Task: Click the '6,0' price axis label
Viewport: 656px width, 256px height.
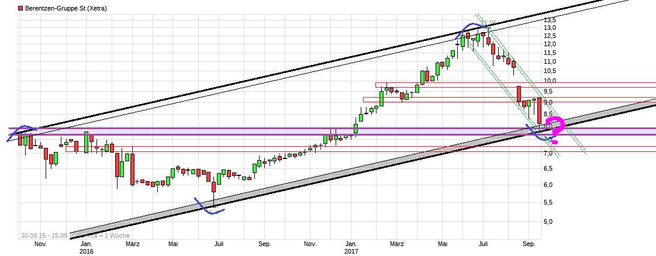Action: point(548,185)
